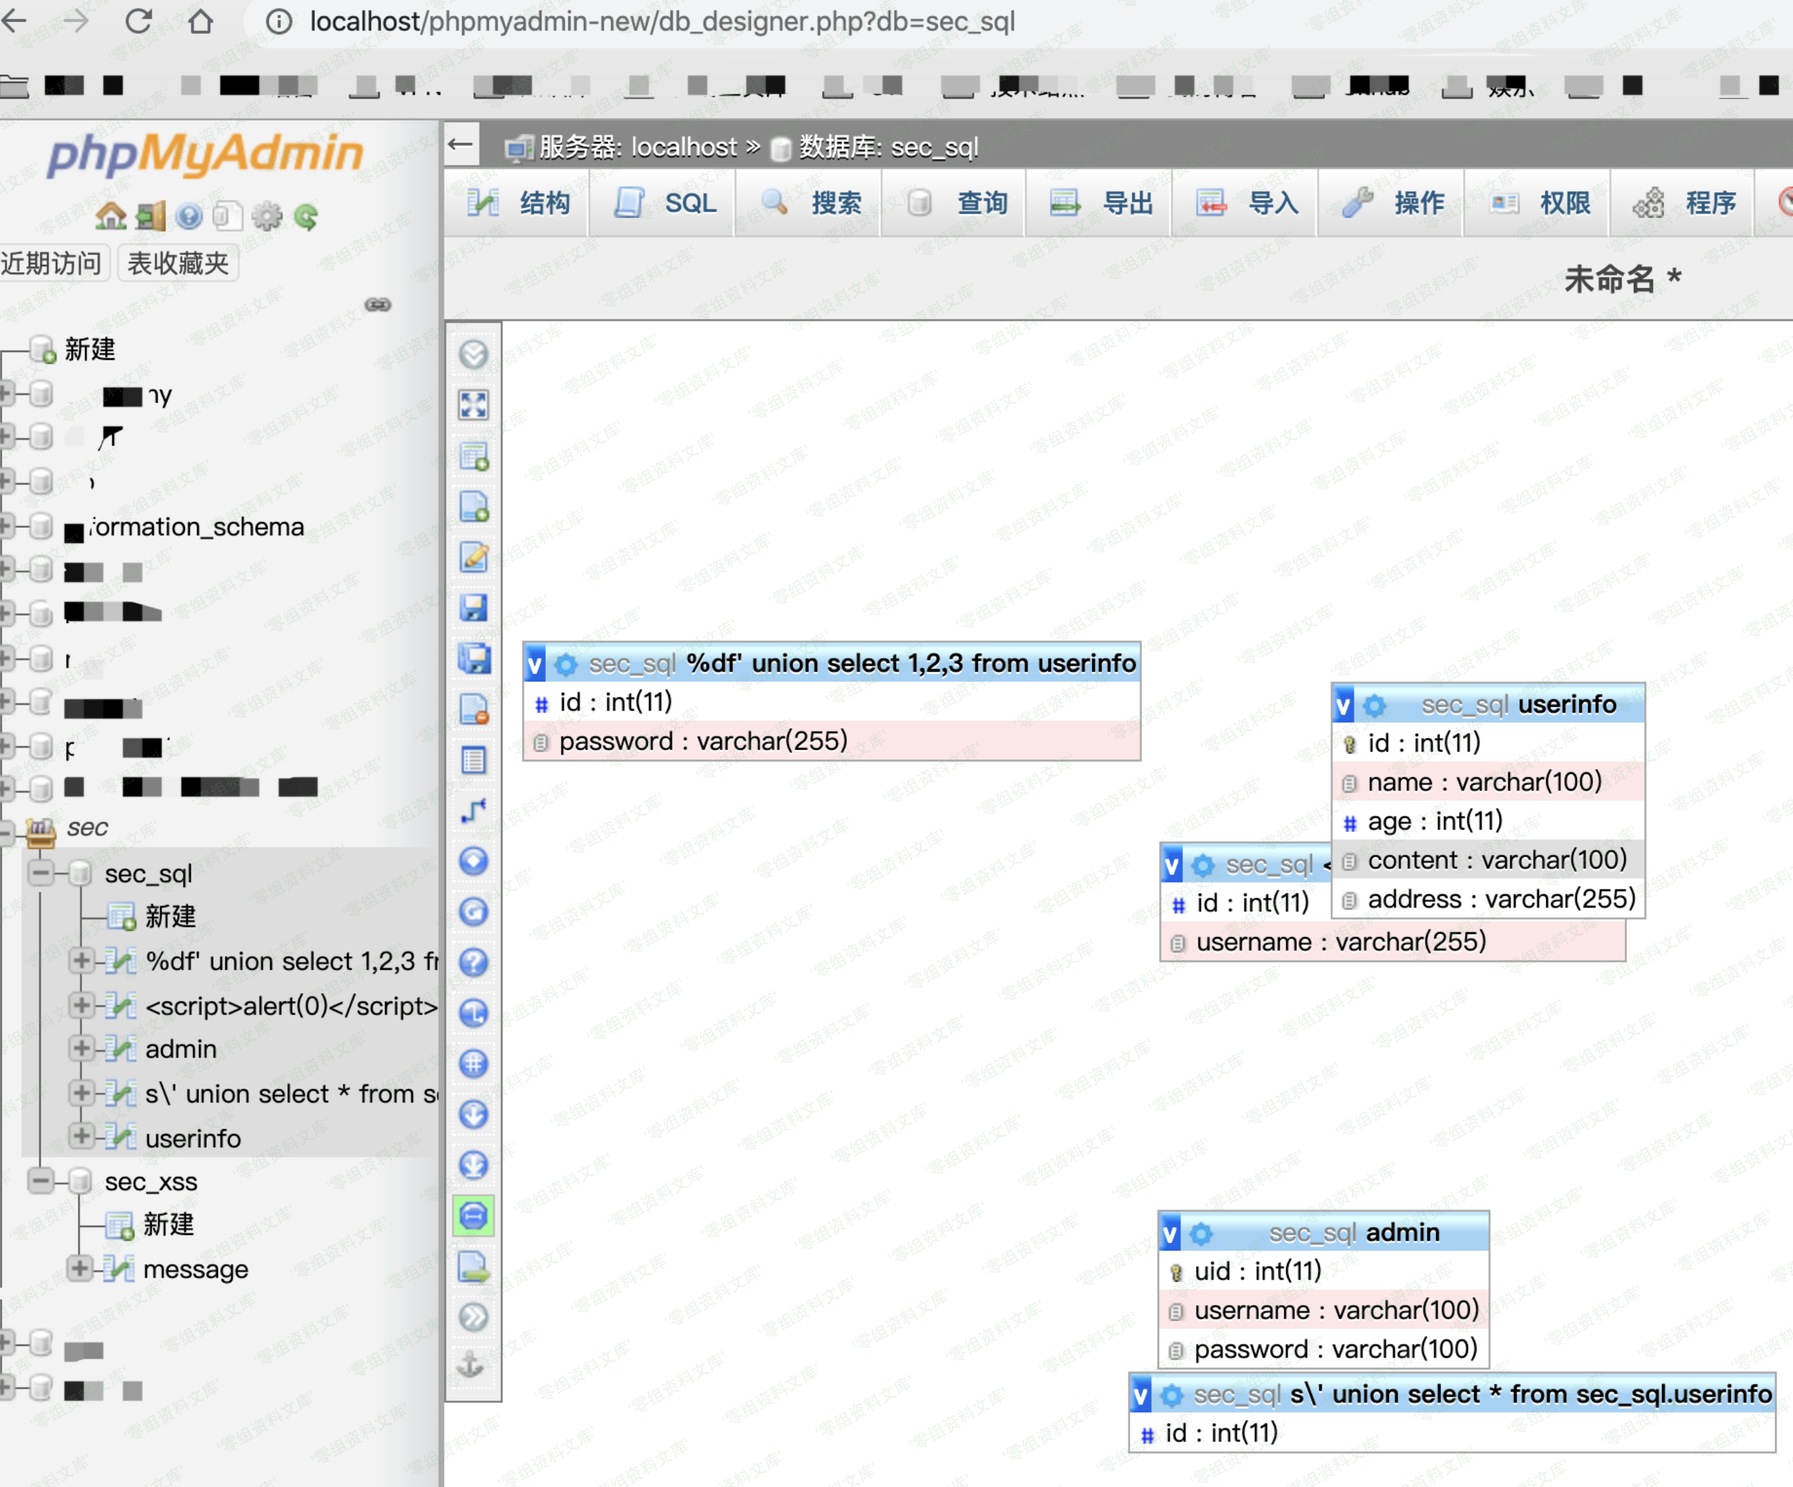Open userinfo table in navigation tree
Screen dimensions: 1793x1487
tap(193, 1139)
